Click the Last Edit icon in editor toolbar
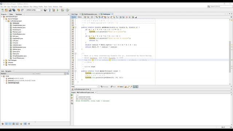Viewport: 233px width, 131px height. [x=85, y=17]
